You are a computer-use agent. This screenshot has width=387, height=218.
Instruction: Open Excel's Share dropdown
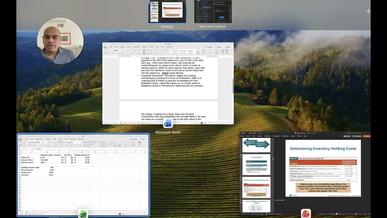click(x=144, y=139)
